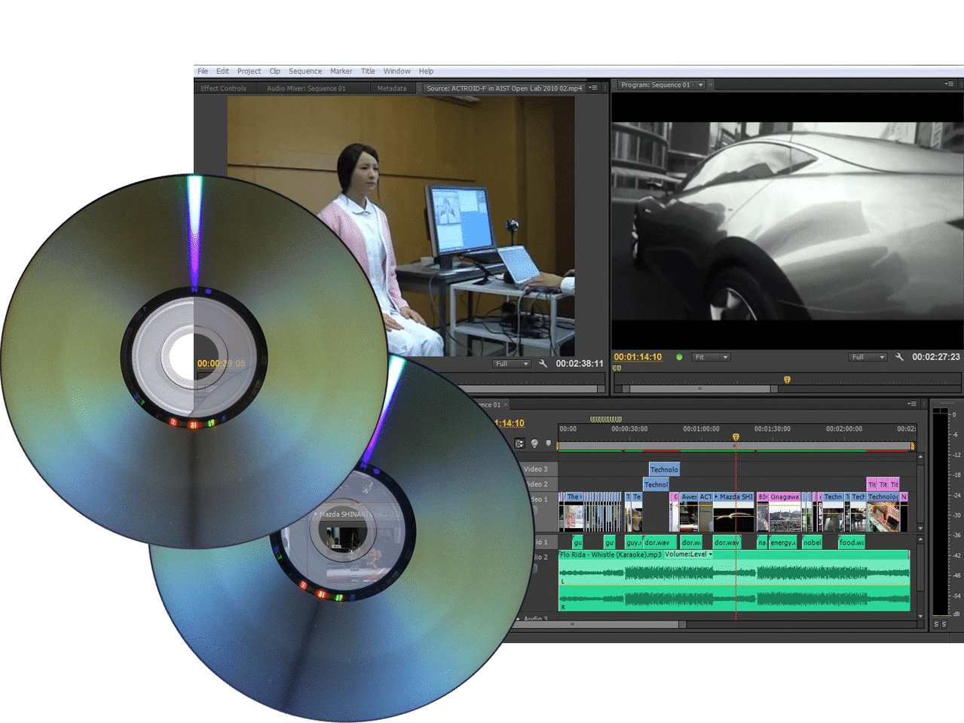Image resolution: width=964 pixels, height=723 pixels.
Task: Open the Title menu
Action: [368, 72]
